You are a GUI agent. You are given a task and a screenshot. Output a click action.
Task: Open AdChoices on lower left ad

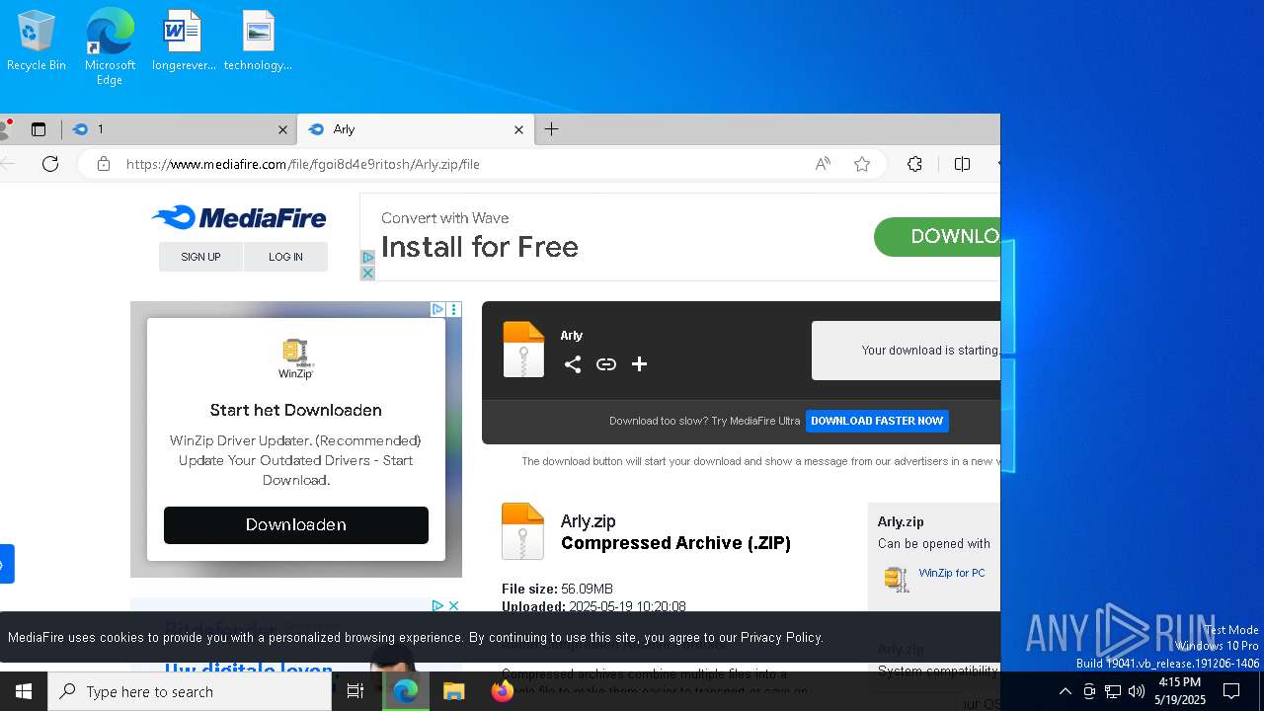437,605
